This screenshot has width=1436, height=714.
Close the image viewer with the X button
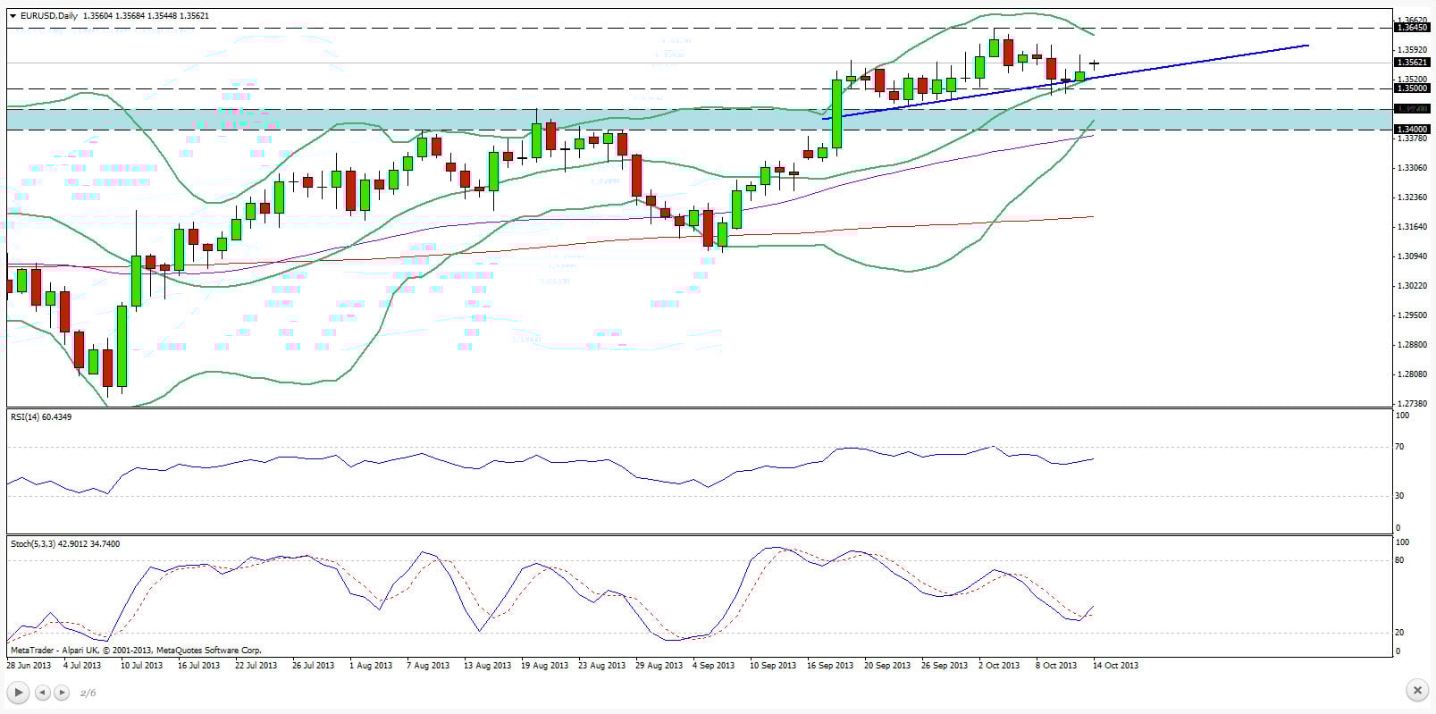point(1416,691)
